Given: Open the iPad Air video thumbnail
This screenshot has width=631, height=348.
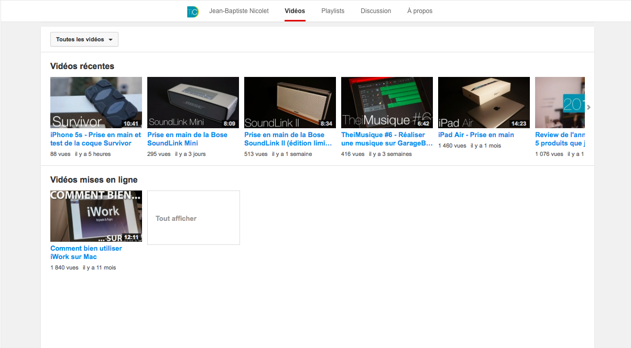Looking at the screenshot, I should (484, 103).
